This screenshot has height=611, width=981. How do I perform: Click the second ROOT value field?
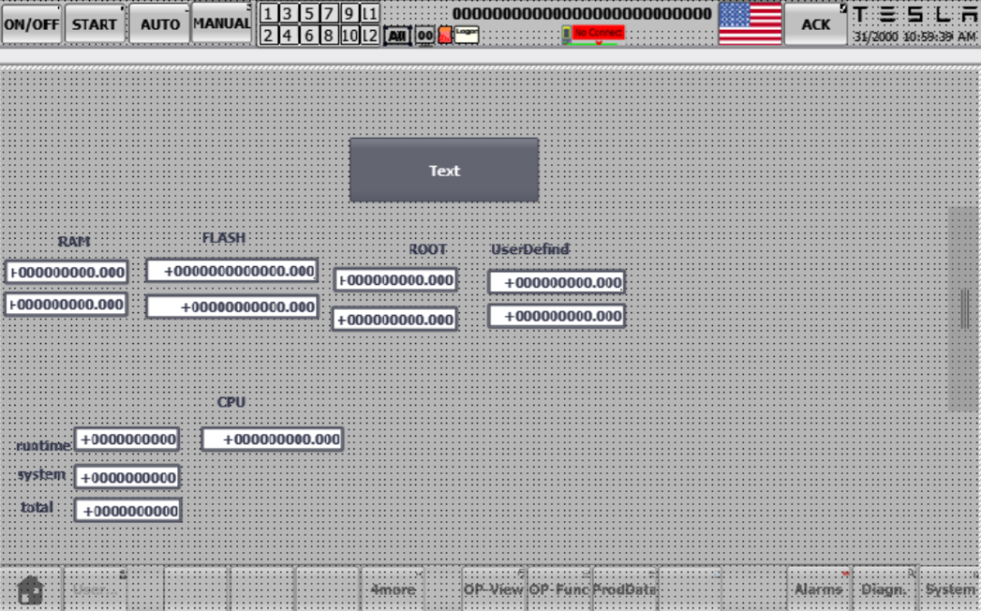(395, 320)
